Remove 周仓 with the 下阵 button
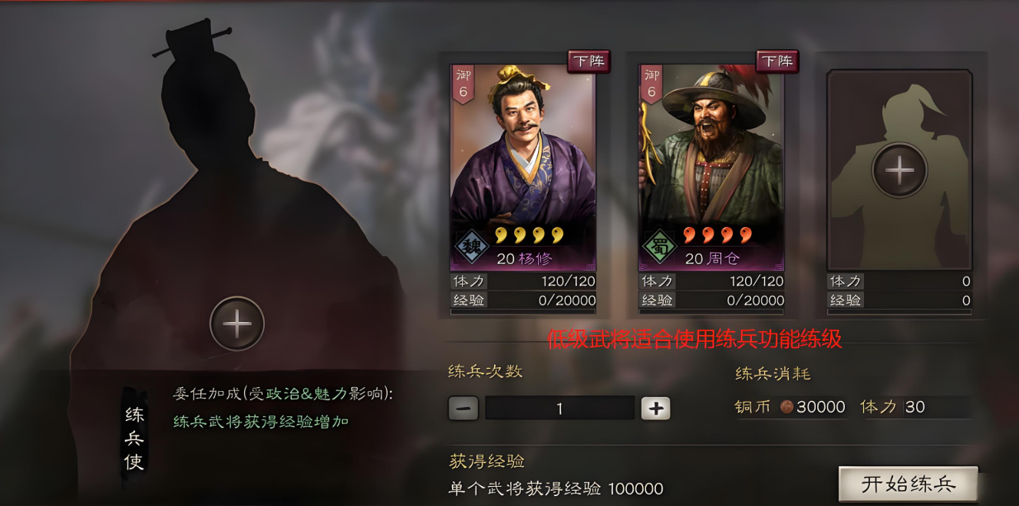The height and width of the screenshot is (506, 1019). click(777, 61)
